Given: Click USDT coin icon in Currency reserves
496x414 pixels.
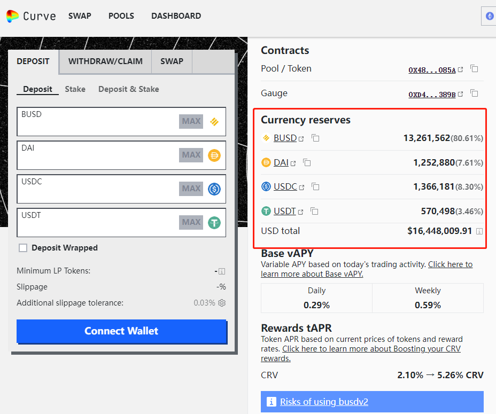Looking at the screenshot, I should point(266,211).
